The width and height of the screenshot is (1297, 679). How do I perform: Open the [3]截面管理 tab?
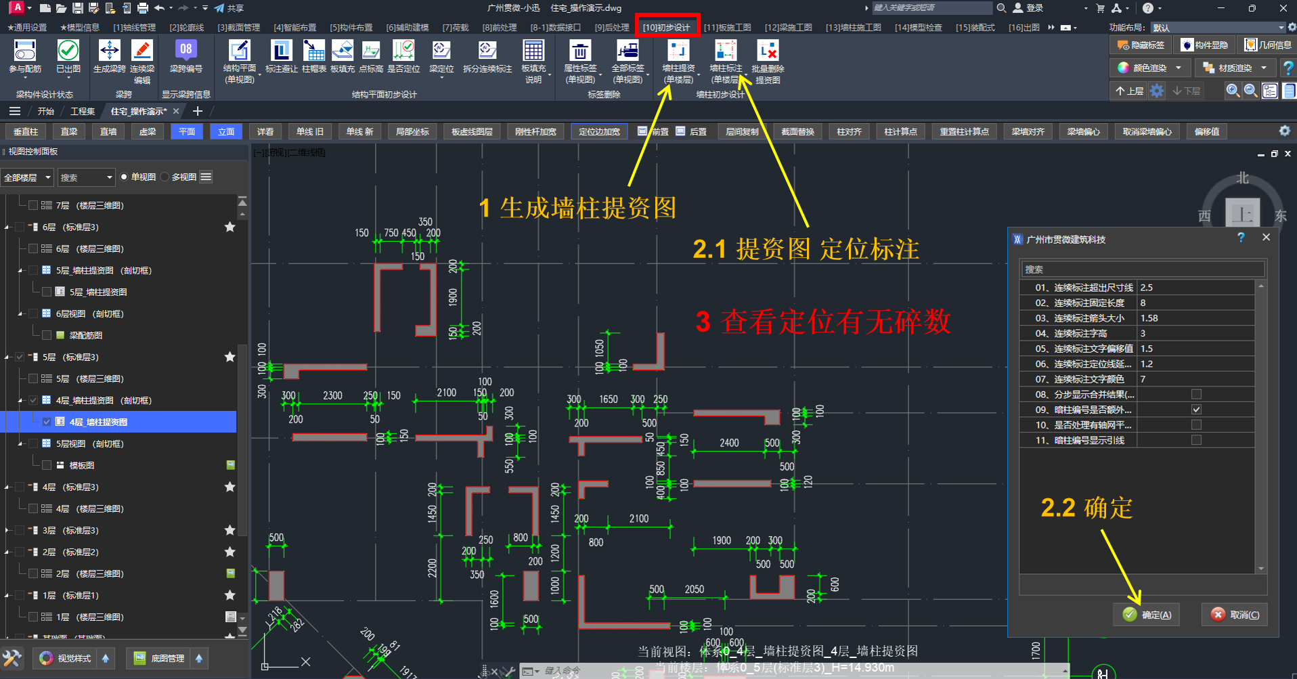pyautogui.click(x=238, y=27)
